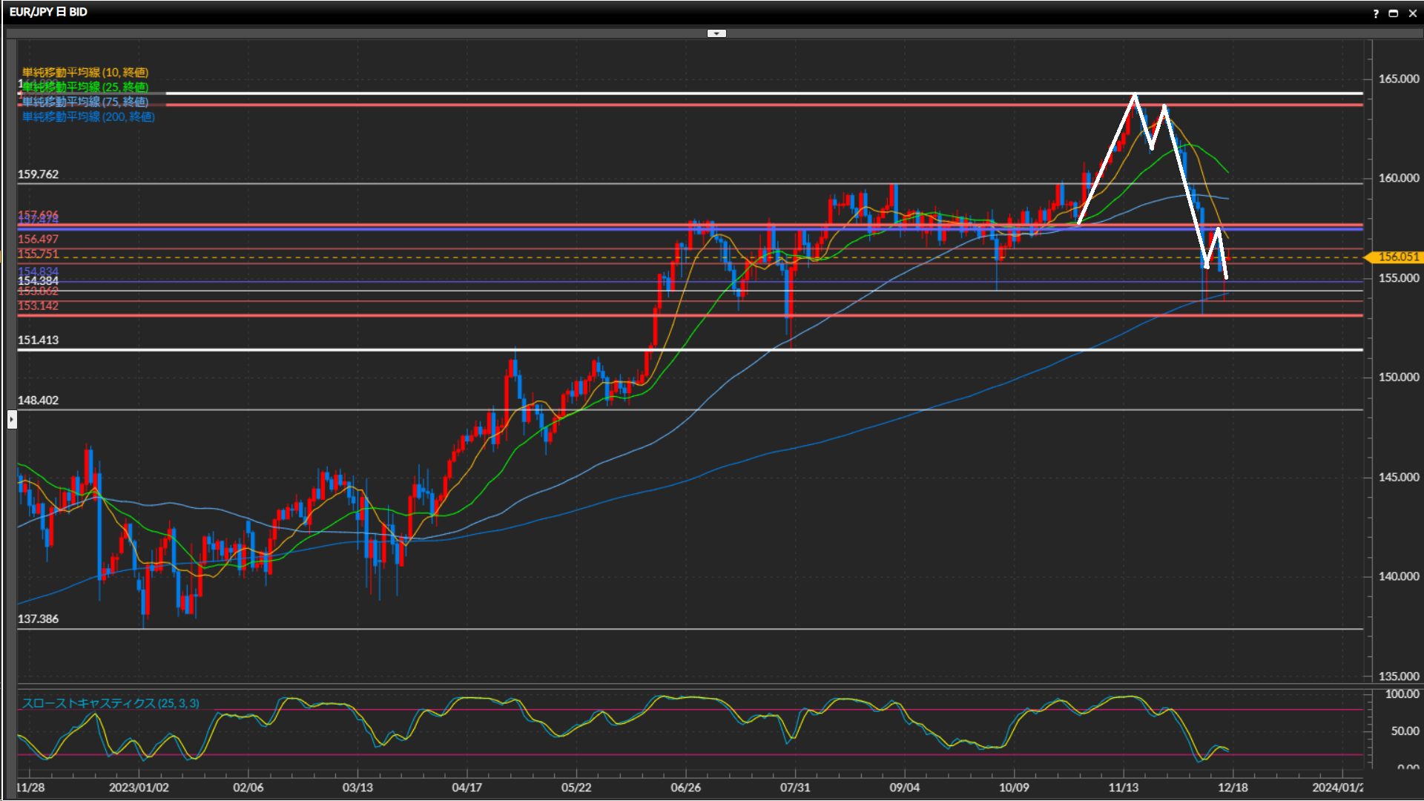Select the 10-period moving average label
The image size is (1424, 801).
point(85,72)
